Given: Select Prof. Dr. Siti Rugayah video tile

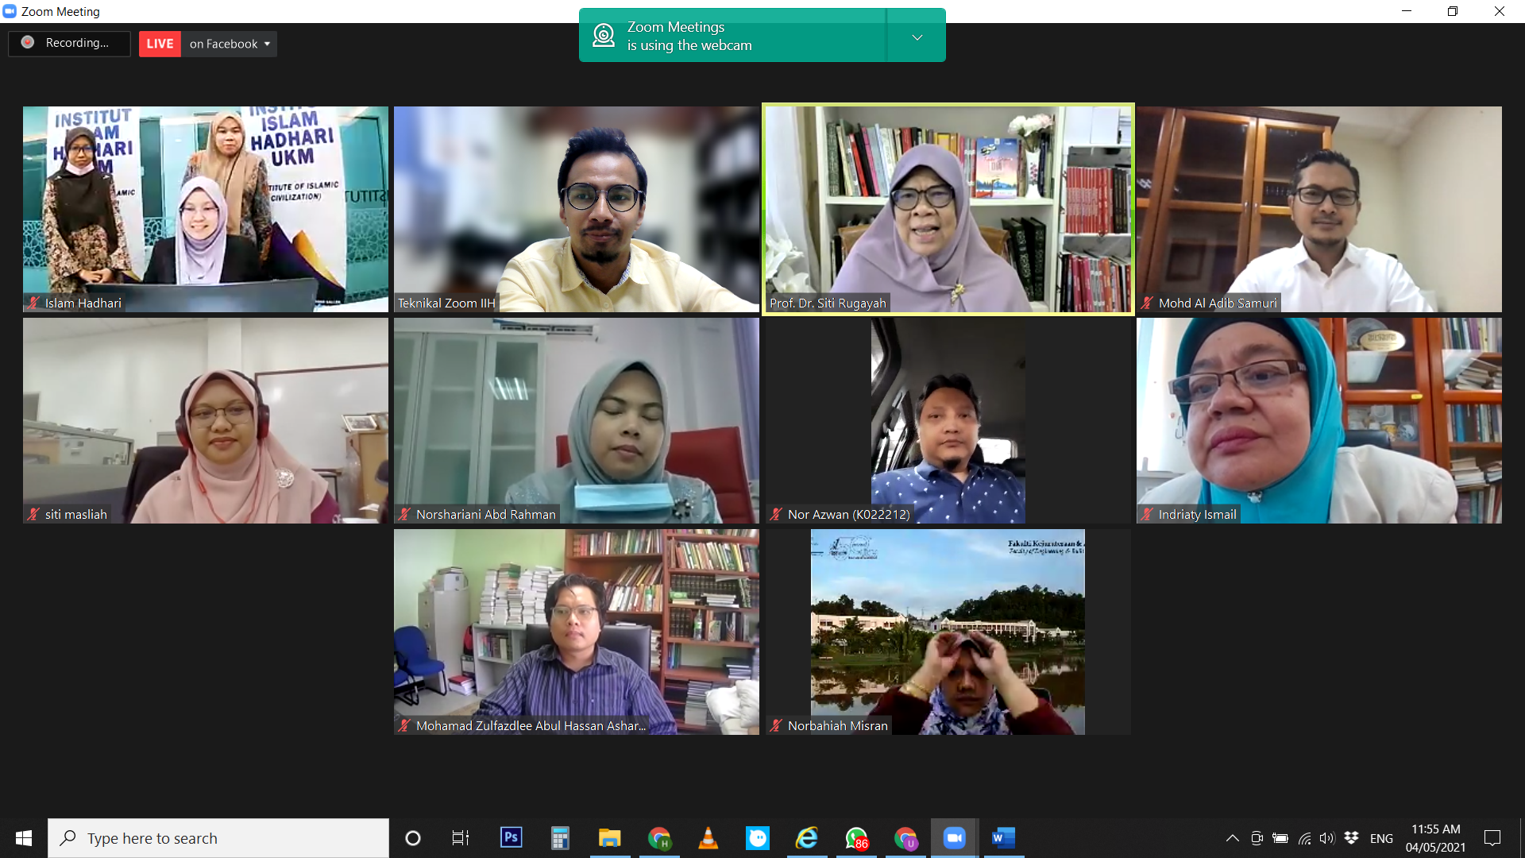Looking at the screenshot, I should coord(948,209).
